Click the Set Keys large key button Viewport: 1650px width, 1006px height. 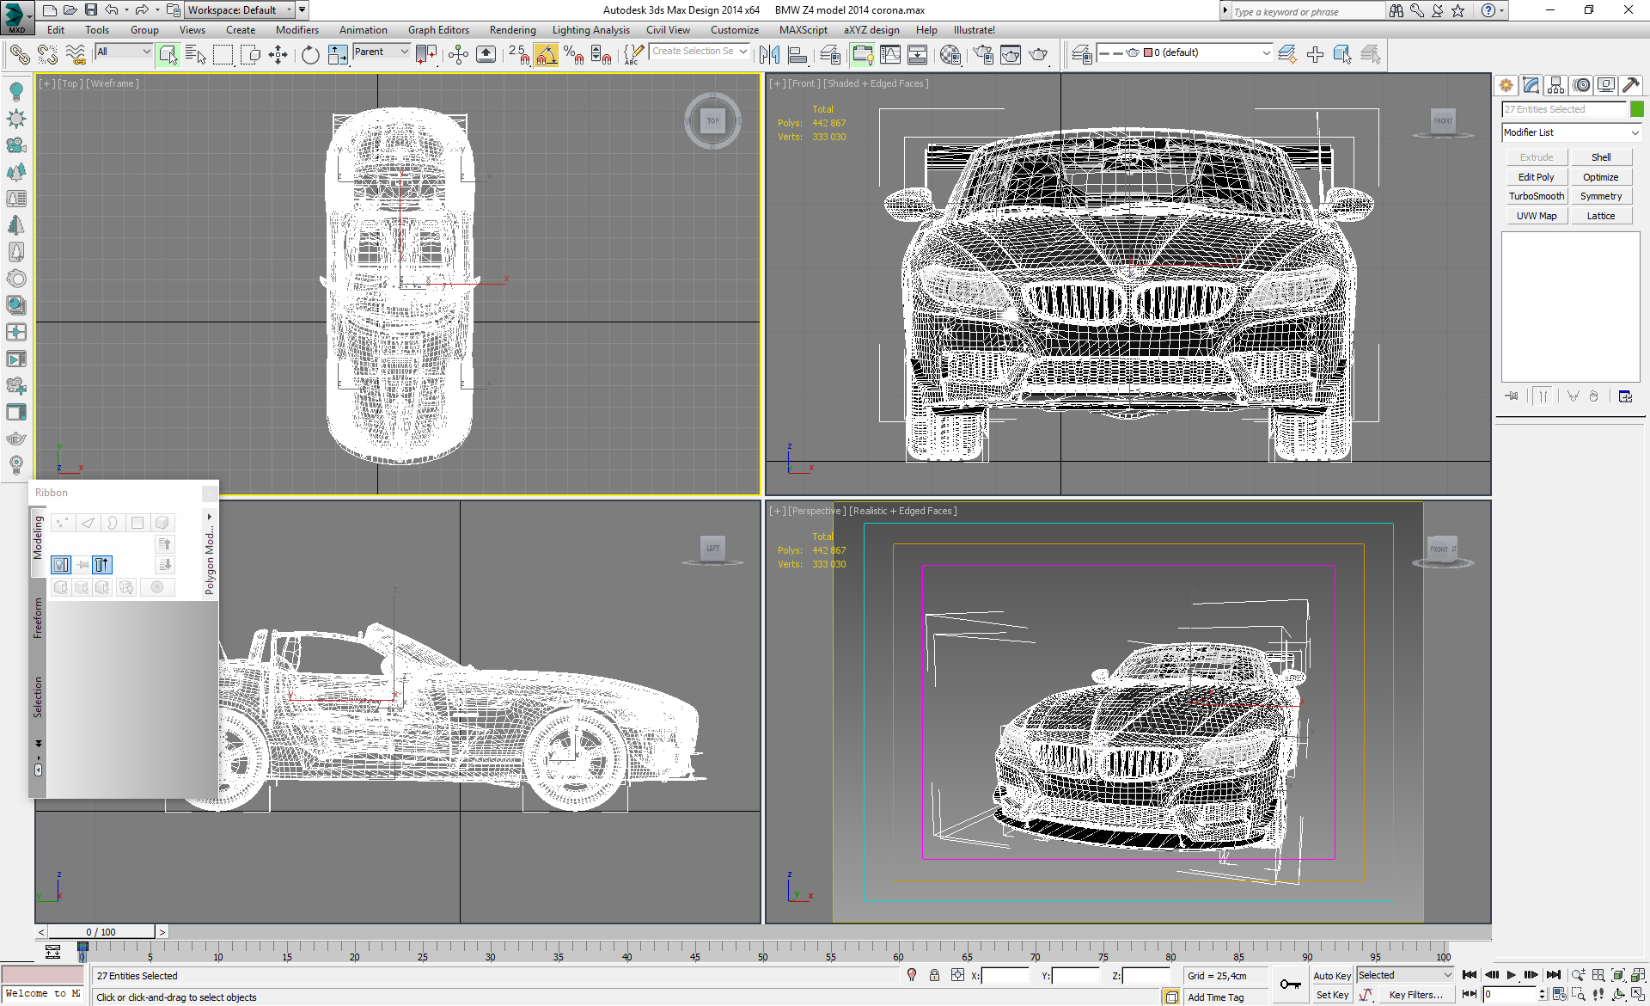[1290, 985]
